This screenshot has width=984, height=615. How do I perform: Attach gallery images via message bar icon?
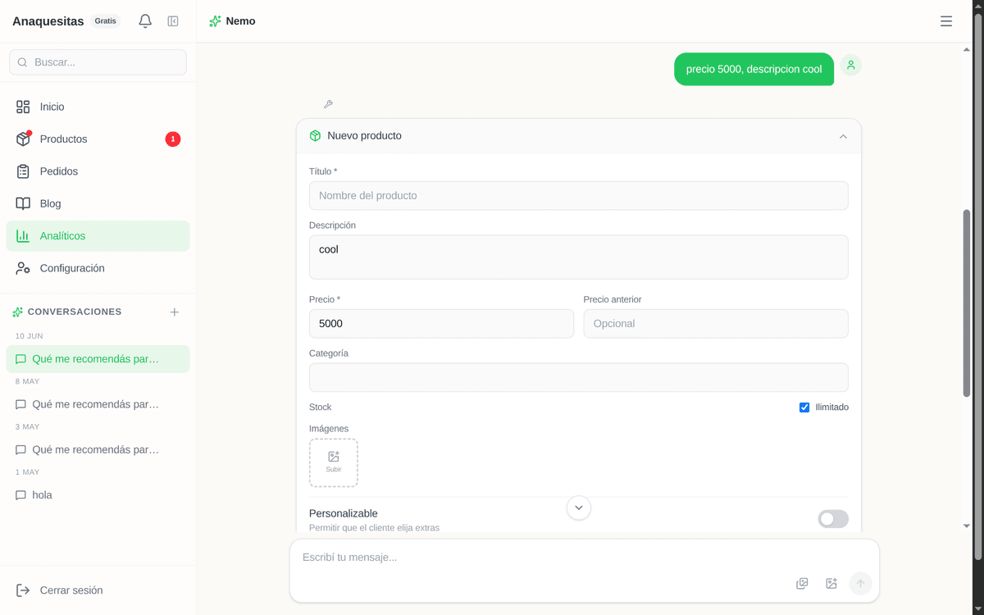point(802,584)
